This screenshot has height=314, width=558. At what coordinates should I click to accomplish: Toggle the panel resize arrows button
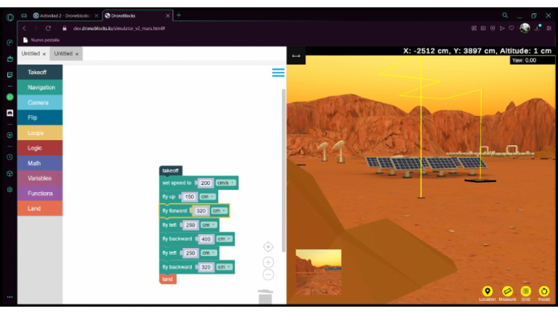pyautogui.click(x=296, y=56)
